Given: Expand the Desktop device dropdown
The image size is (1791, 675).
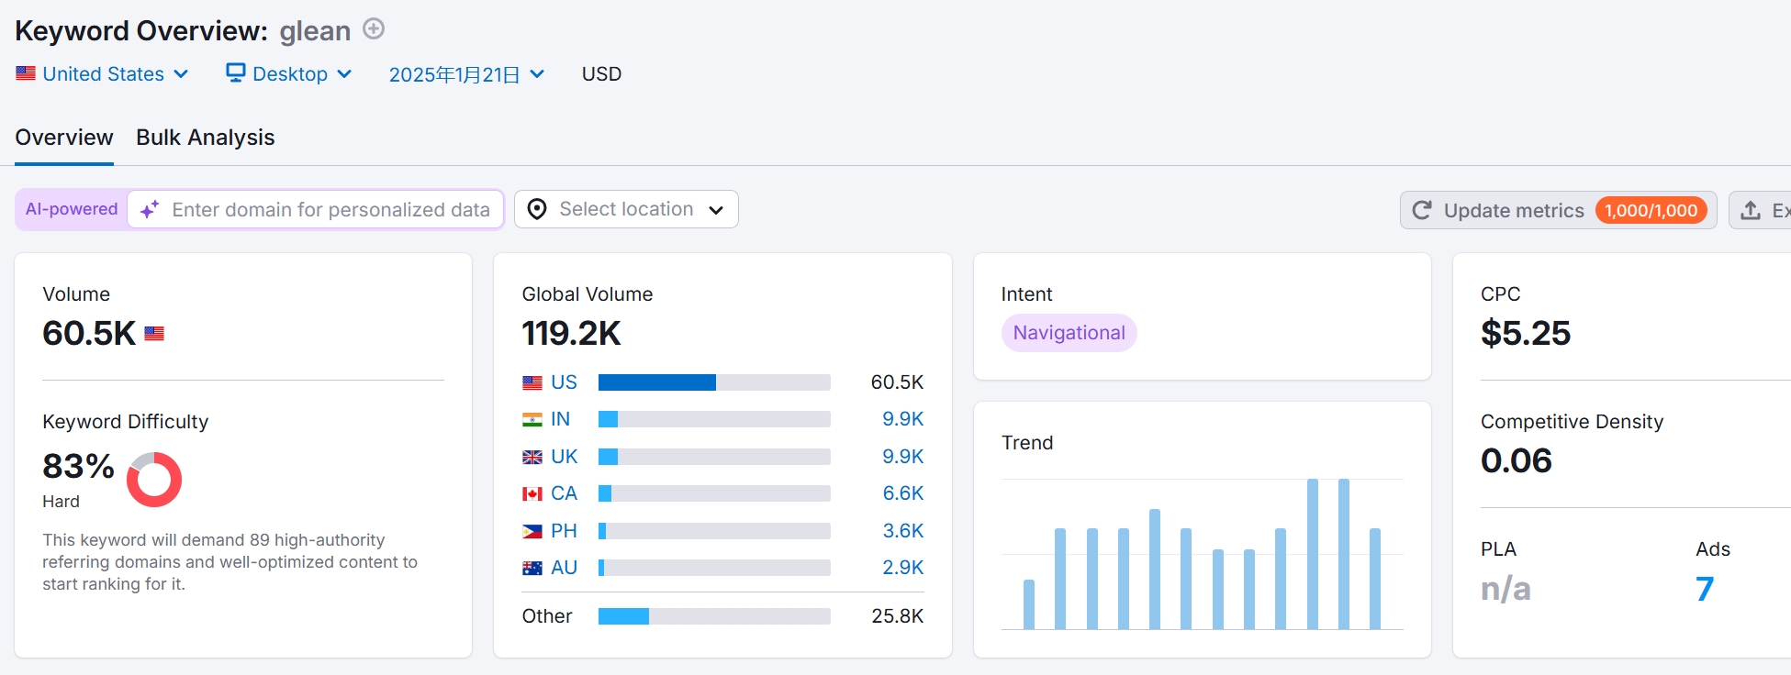Looking at the screenshot, I should [x=289, y=74].
